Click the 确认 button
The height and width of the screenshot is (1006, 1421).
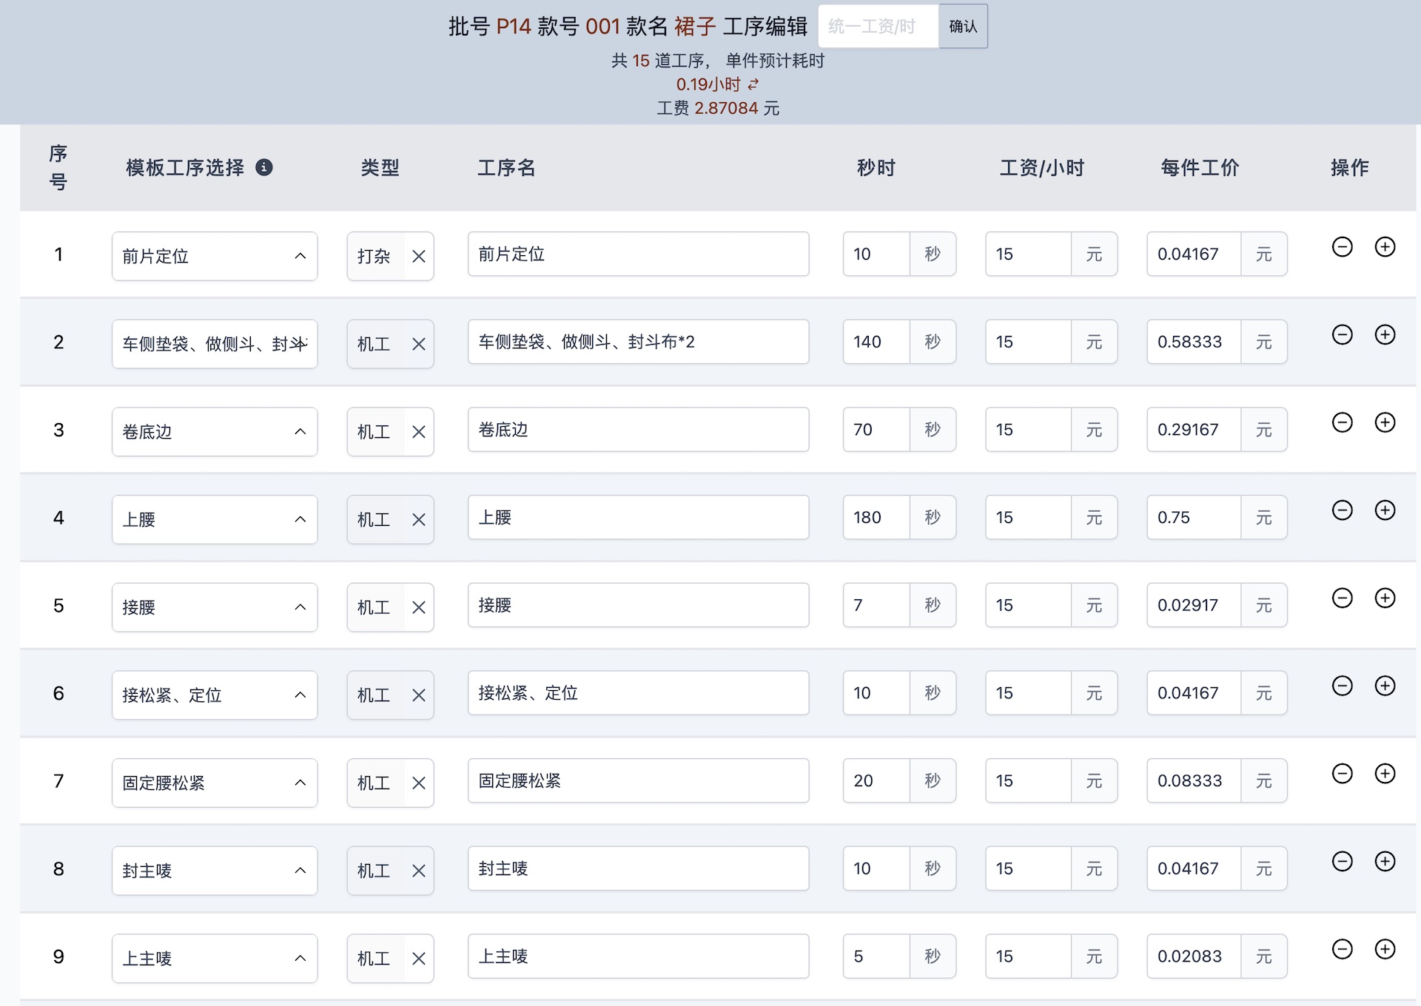pyautogui.click(x=962, y=26)
